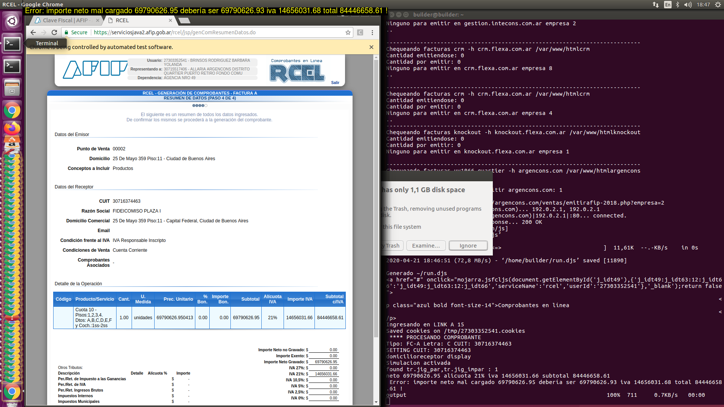This screenshot has width=724, height=407.
Task: Click terminal line 'Simulacion activada'
Action: [418, 363]
